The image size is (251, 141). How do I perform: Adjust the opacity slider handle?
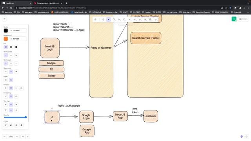[x=25, y=117]
